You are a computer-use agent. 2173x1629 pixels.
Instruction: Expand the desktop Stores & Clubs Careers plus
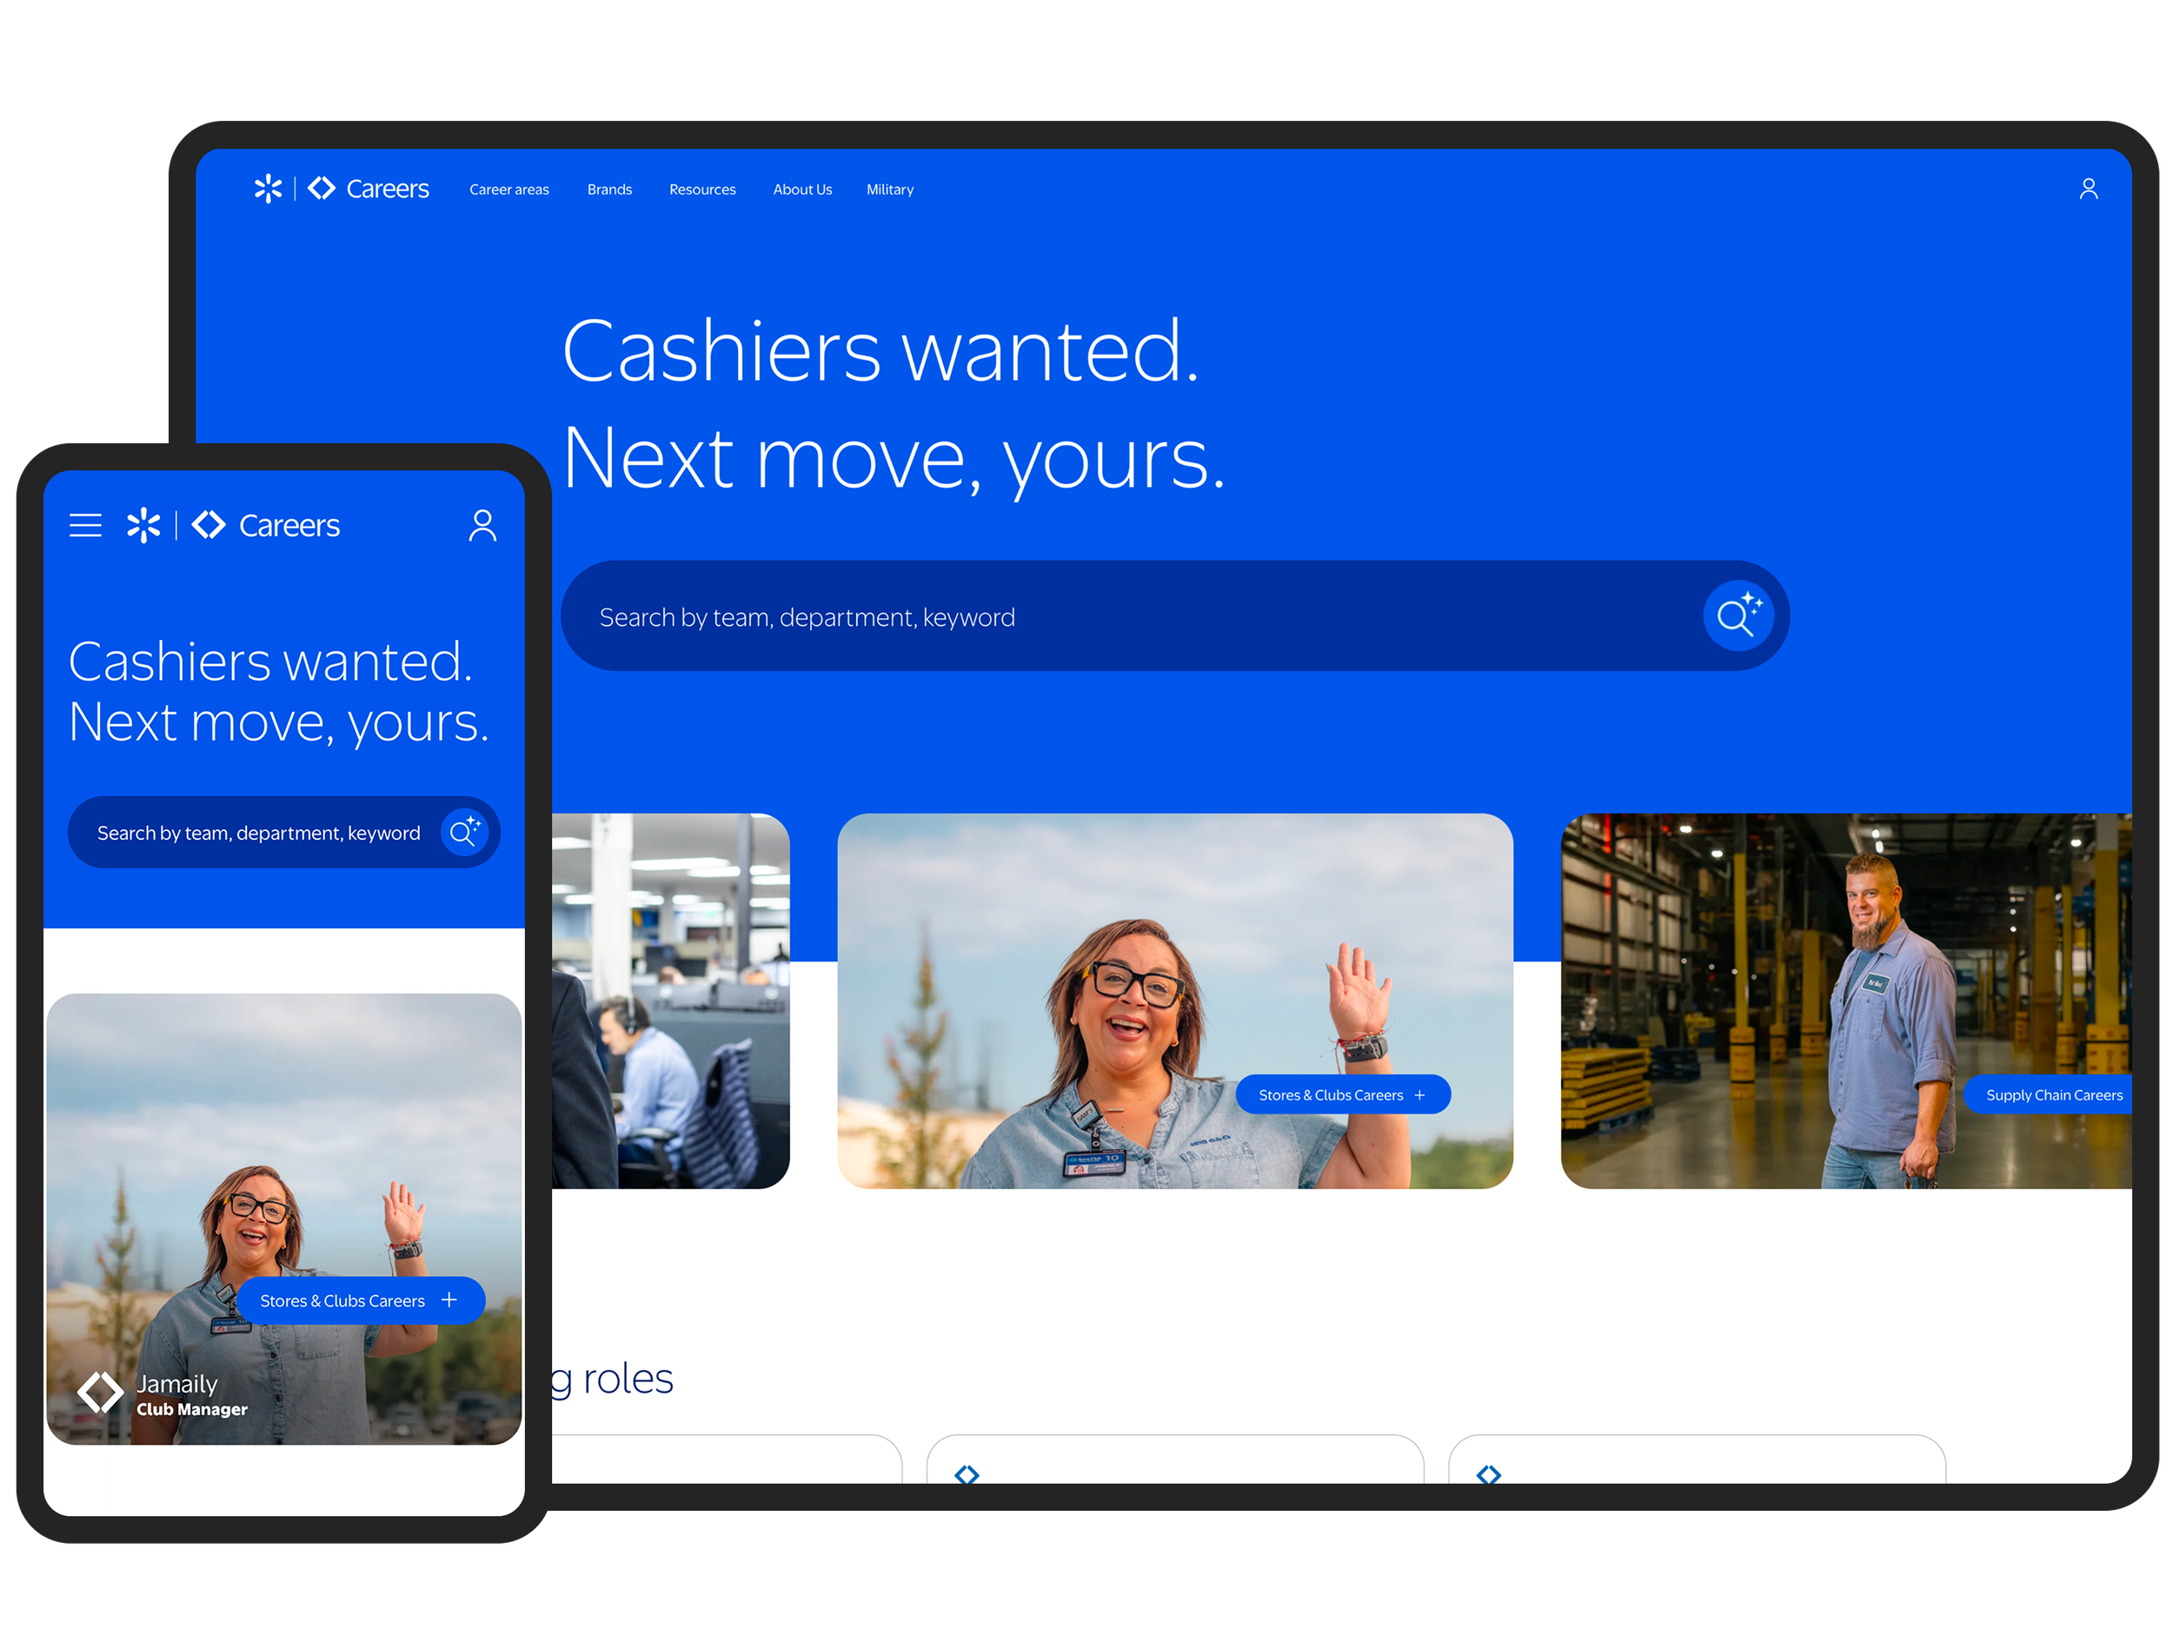1419,1094
